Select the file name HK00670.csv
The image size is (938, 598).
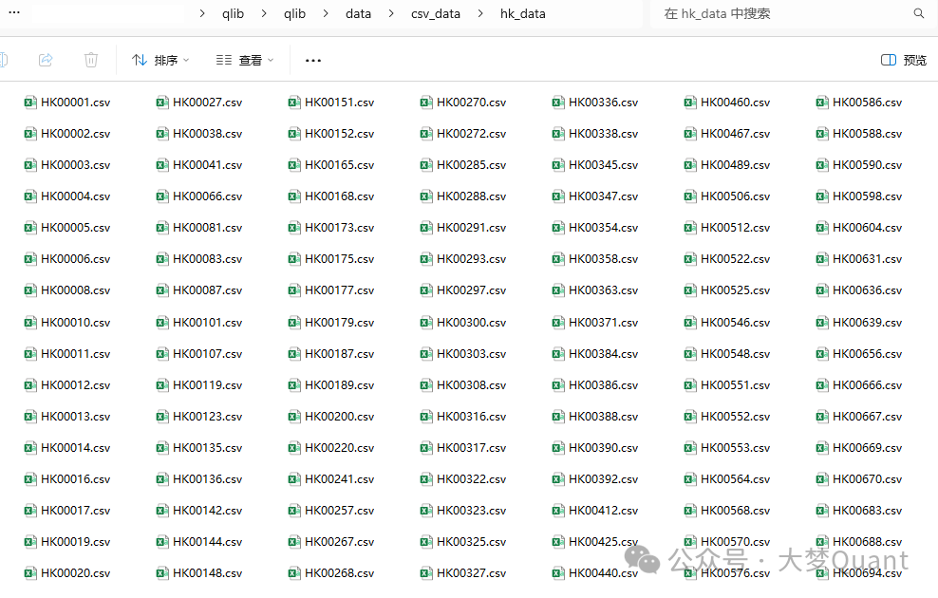868,479
